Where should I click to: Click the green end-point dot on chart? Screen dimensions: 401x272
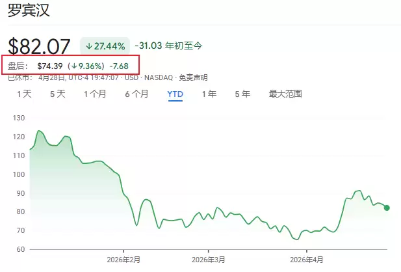(387, 208)
